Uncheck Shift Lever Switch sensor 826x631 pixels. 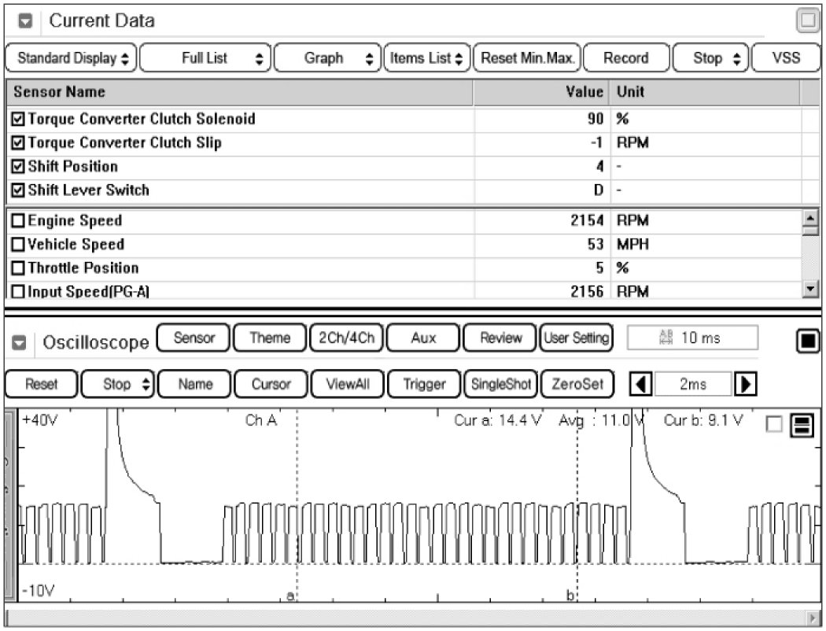[x=19, y=190]
